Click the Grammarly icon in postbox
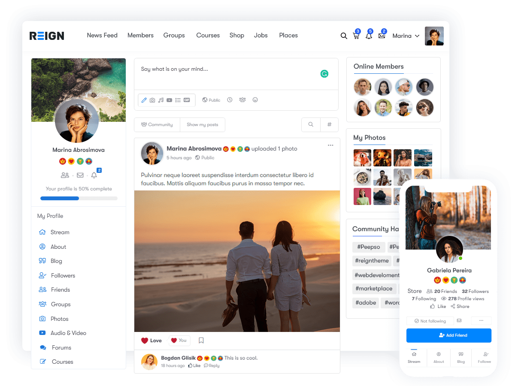 click(324, 74)
